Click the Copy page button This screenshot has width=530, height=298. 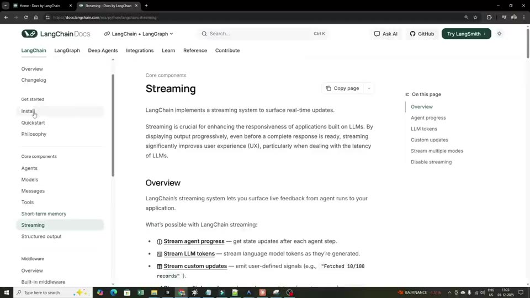[342, 88]
